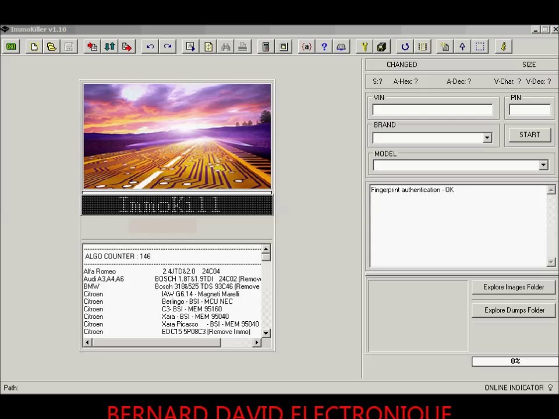Screen dimensions: 559x419
Task: Click the ImmoKill dot-matrix banner
Action: 177,205
